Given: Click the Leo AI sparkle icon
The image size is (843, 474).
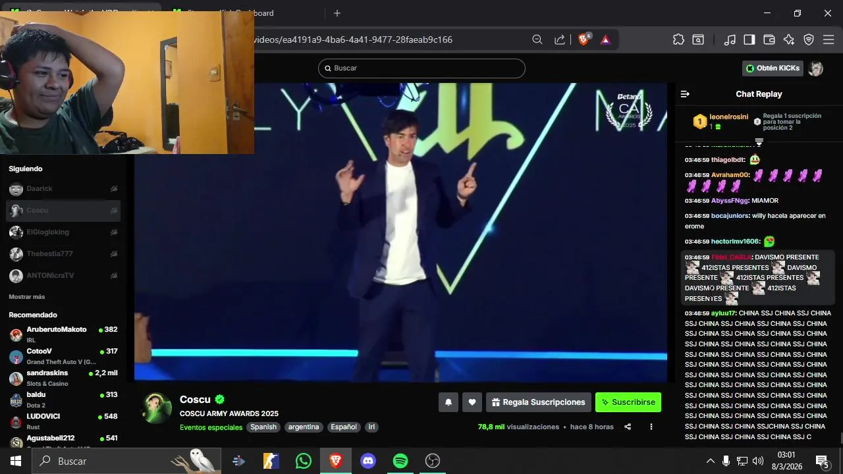Looking at the screenshot, I should click(x=789, y=39).
